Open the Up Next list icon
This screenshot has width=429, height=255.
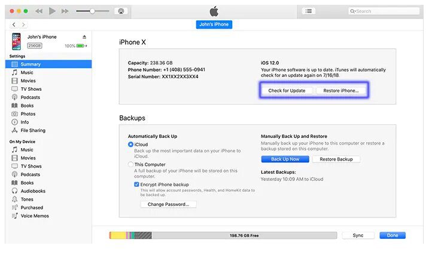click(x=309, y=11)
